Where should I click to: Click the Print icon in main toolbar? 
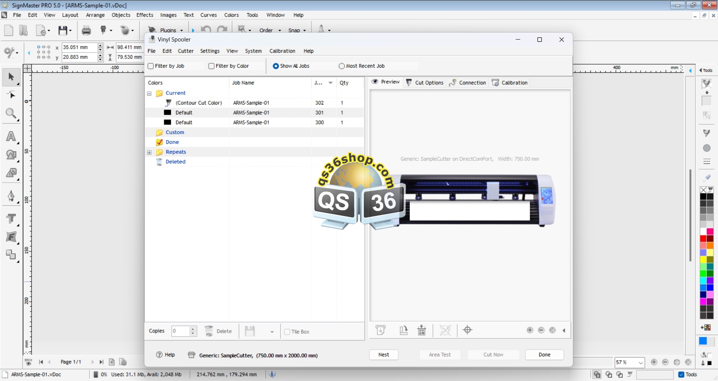click(x=86, y=30)
